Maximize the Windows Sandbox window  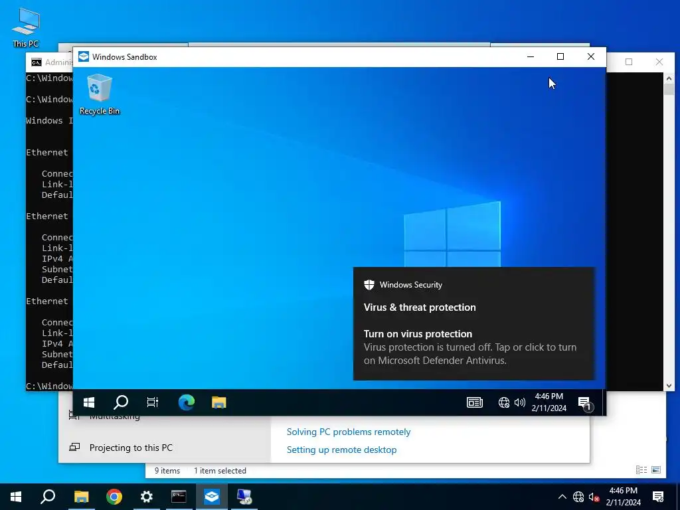tap(560, 56)
